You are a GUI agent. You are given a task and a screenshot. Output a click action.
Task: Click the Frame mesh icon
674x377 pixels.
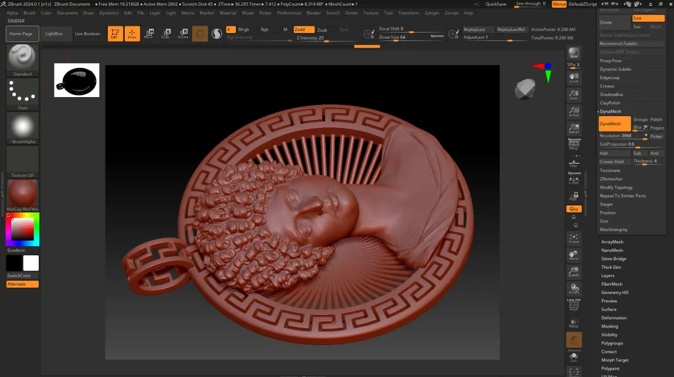[x=574, y=238]
